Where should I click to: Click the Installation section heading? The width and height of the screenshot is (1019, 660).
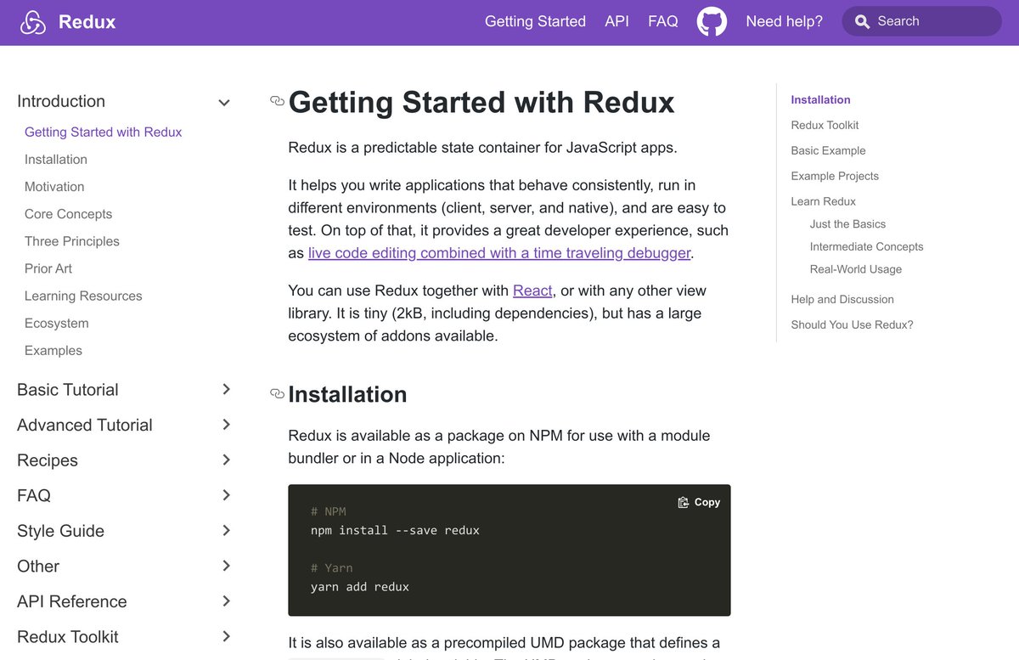coord(347,394)
